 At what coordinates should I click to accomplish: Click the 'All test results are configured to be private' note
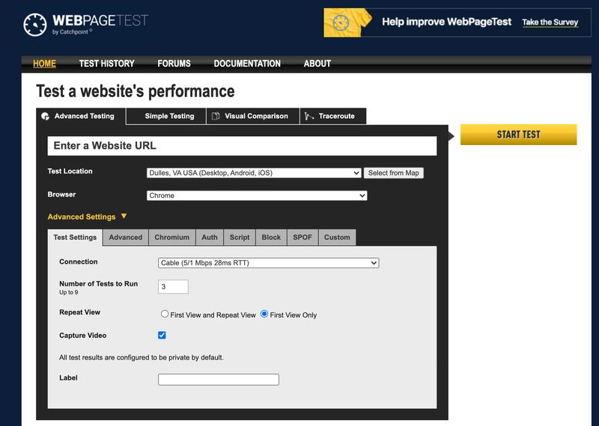tap(142, 358)
